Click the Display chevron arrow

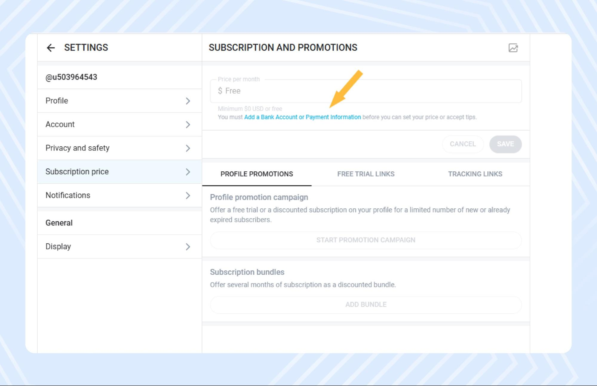[x=188, y=247]
